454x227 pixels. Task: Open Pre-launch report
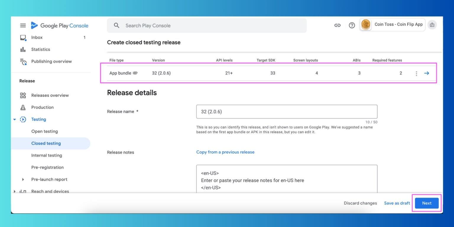point(49,179)
